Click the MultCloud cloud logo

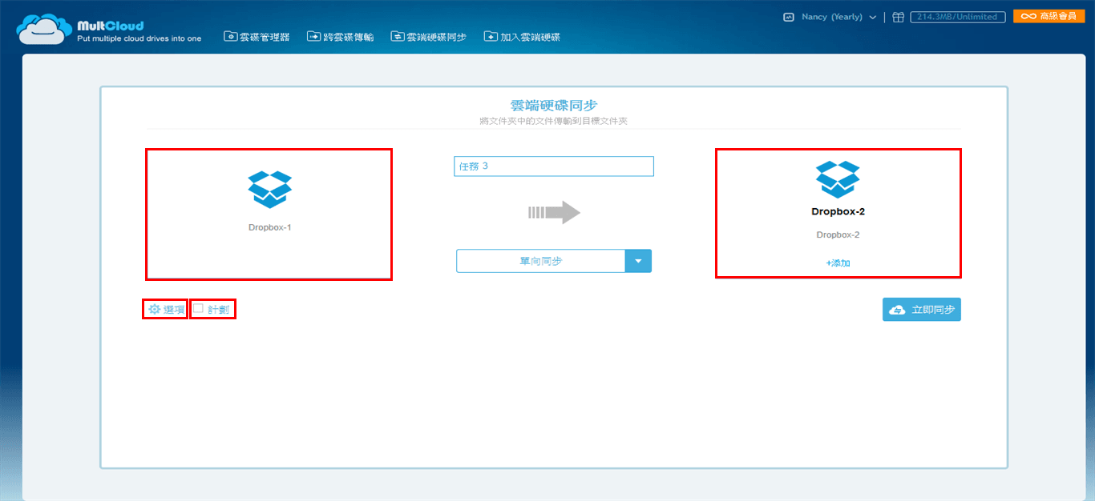coord(45,28)
